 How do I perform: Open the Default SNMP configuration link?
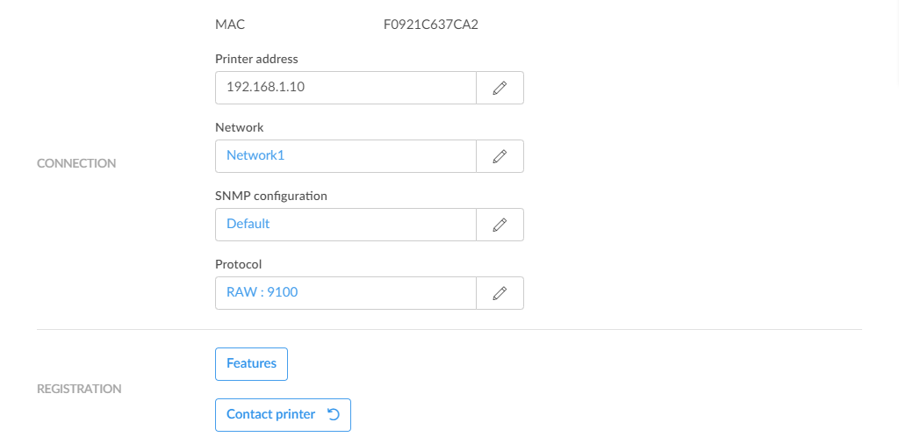pyautogui.click(x=248, y=225)
